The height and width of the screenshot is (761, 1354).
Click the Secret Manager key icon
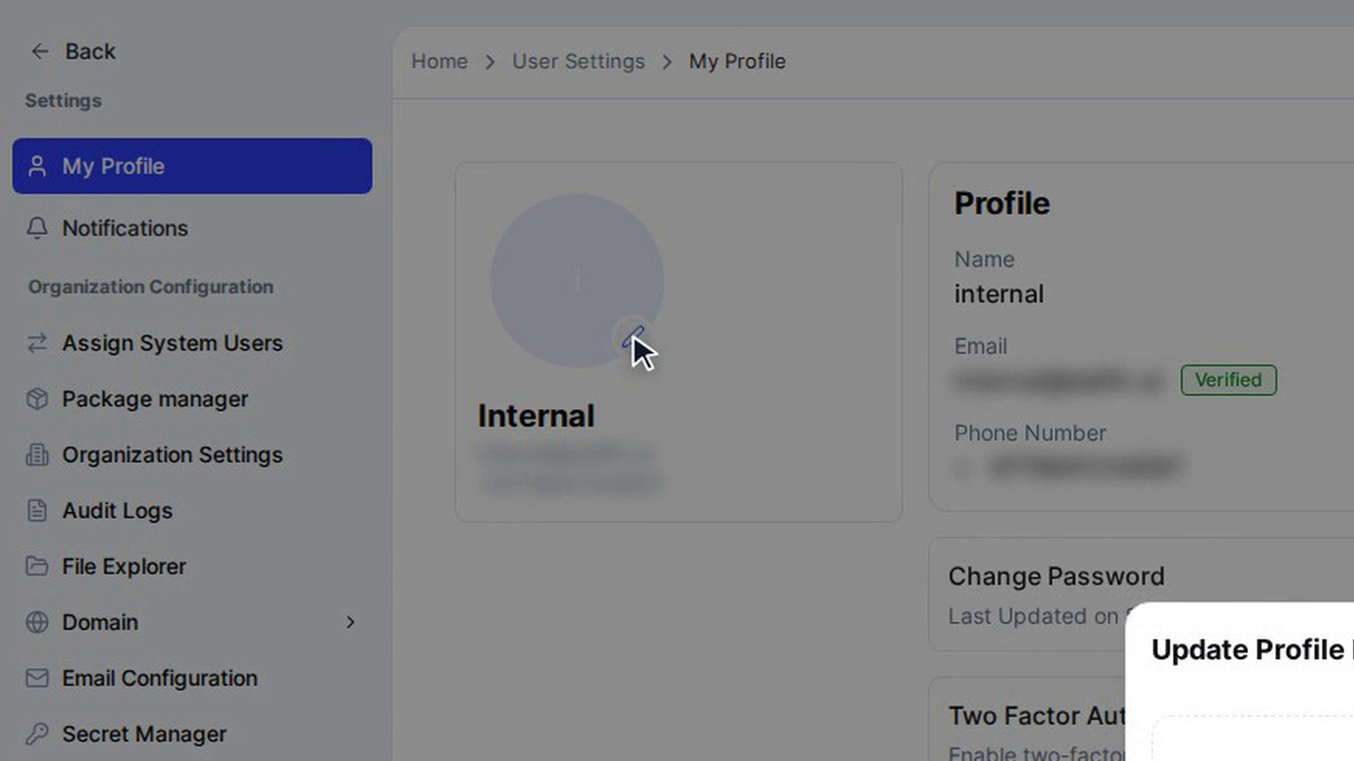pos(37,734)
